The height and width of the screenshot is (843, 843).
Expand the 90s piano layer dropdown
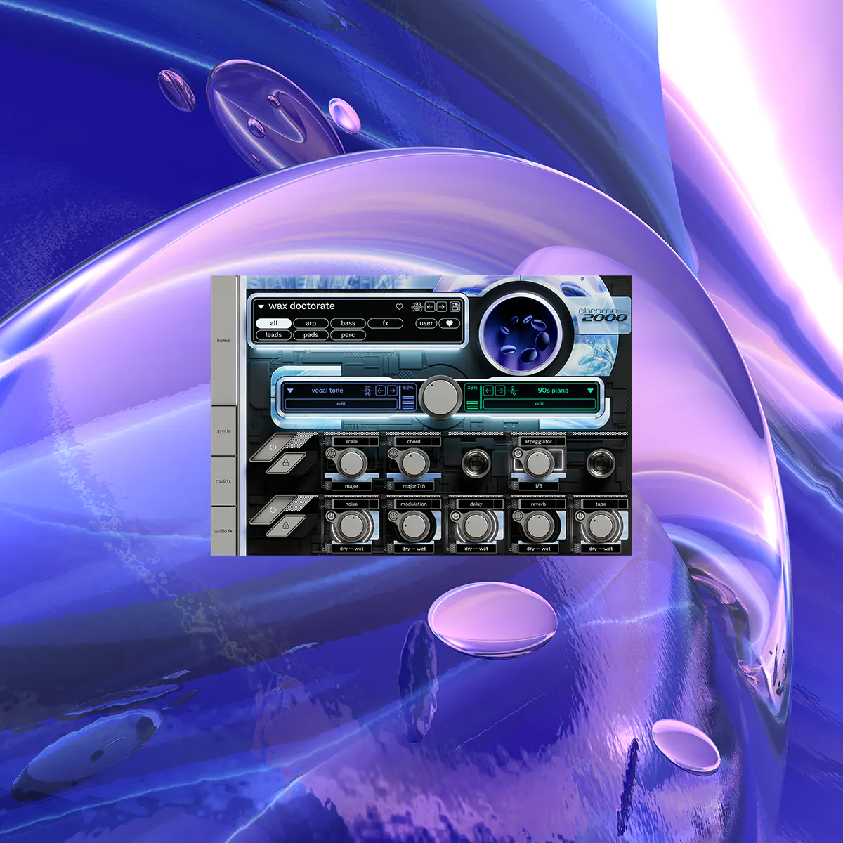point(590,391)
